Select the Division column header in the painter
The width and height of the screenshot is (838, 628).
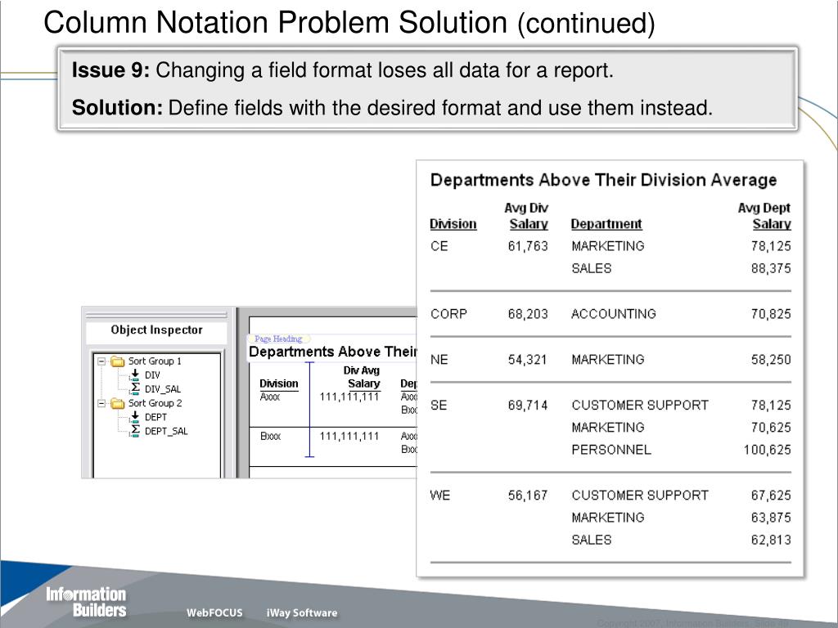pos(278,384)
